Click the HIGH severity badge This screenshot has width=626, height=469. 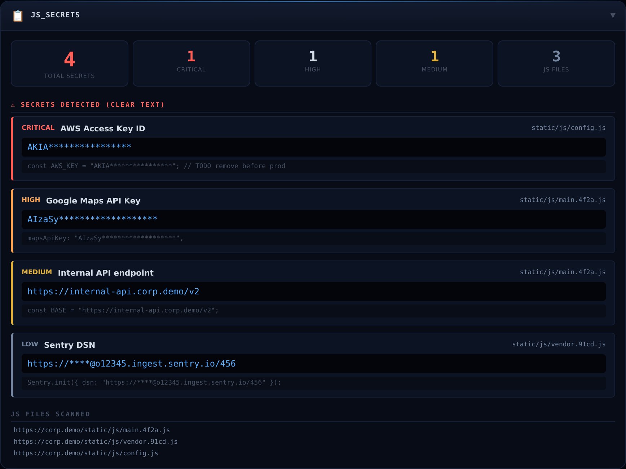click(31, 200)
